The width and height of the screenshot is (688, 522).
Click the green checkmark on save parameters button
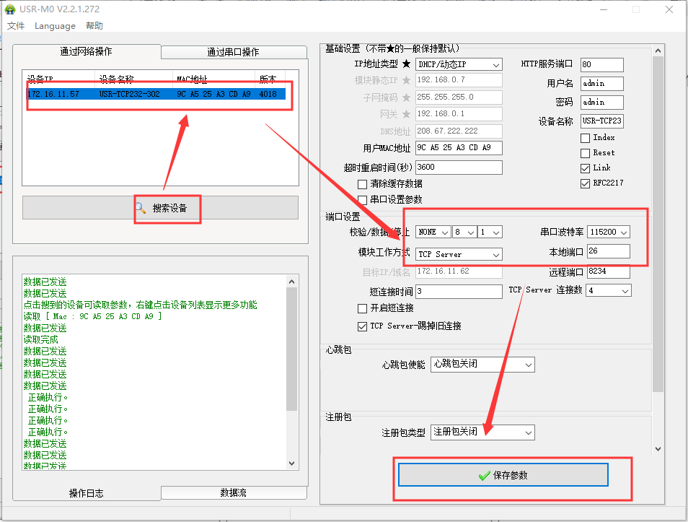point(484,475)
